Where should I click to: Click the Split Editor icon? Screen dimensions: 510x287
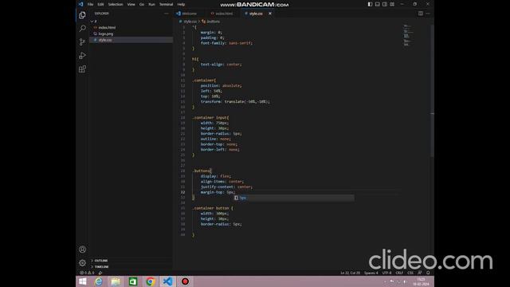421,14
